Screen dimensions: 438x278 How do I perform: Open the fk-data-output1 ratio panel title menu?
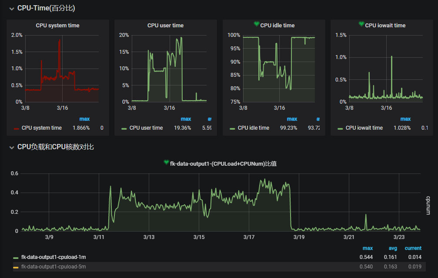point(224,164)
